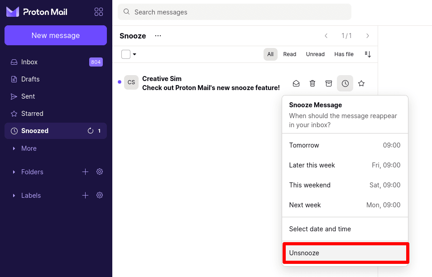Screen dimensions: 432x277
Task: Filter by Unread messages
Action: 315,54
